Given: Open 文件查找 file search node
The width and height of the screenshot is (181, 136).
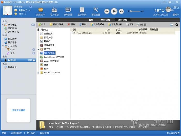Looking at the screenshot, I should click(x=48, y=34).
